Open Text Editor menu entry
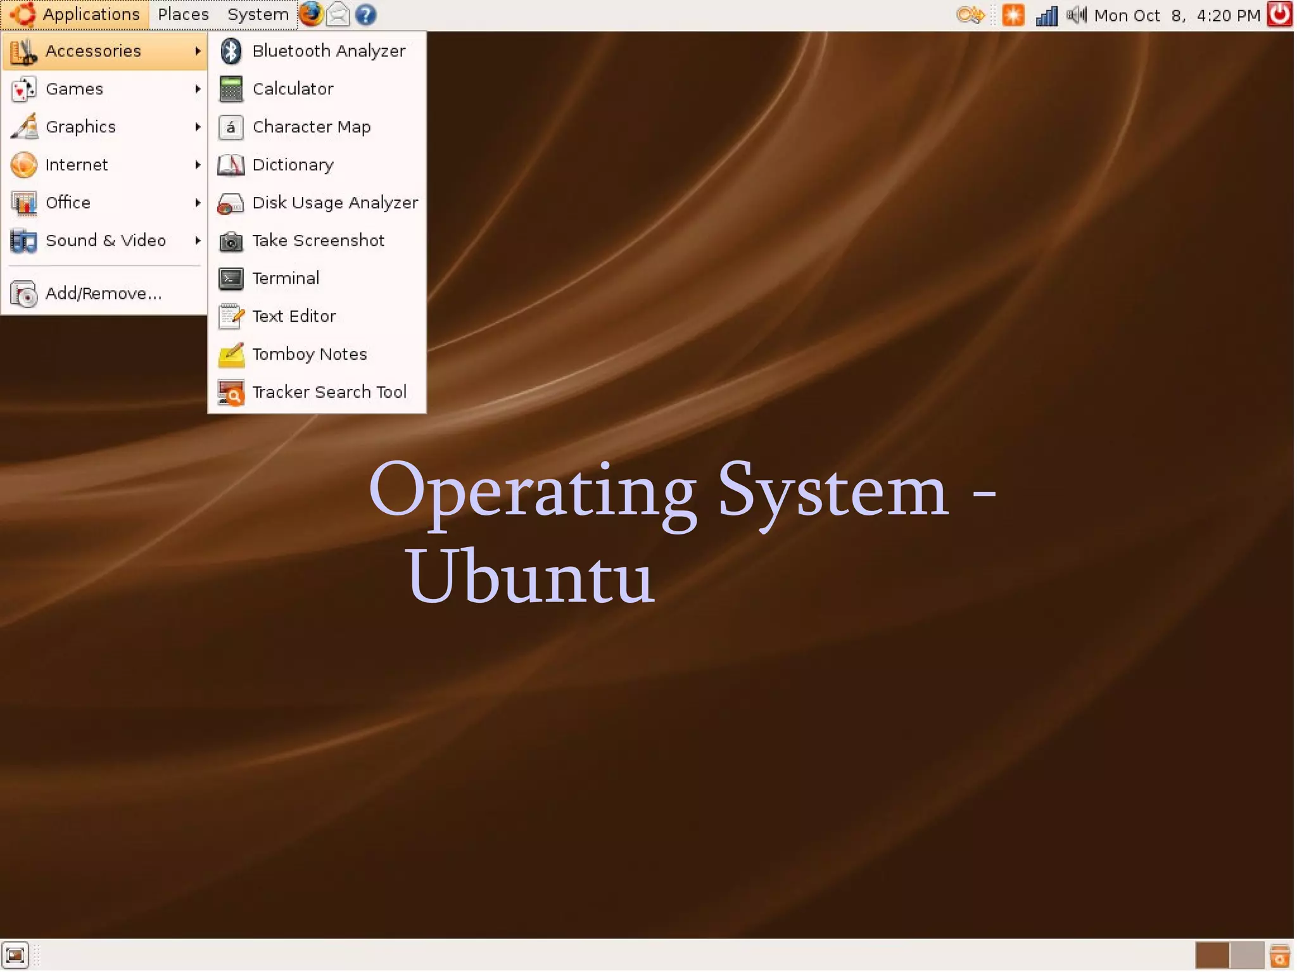Screen dimensions: 1297x972 point(317,316)
